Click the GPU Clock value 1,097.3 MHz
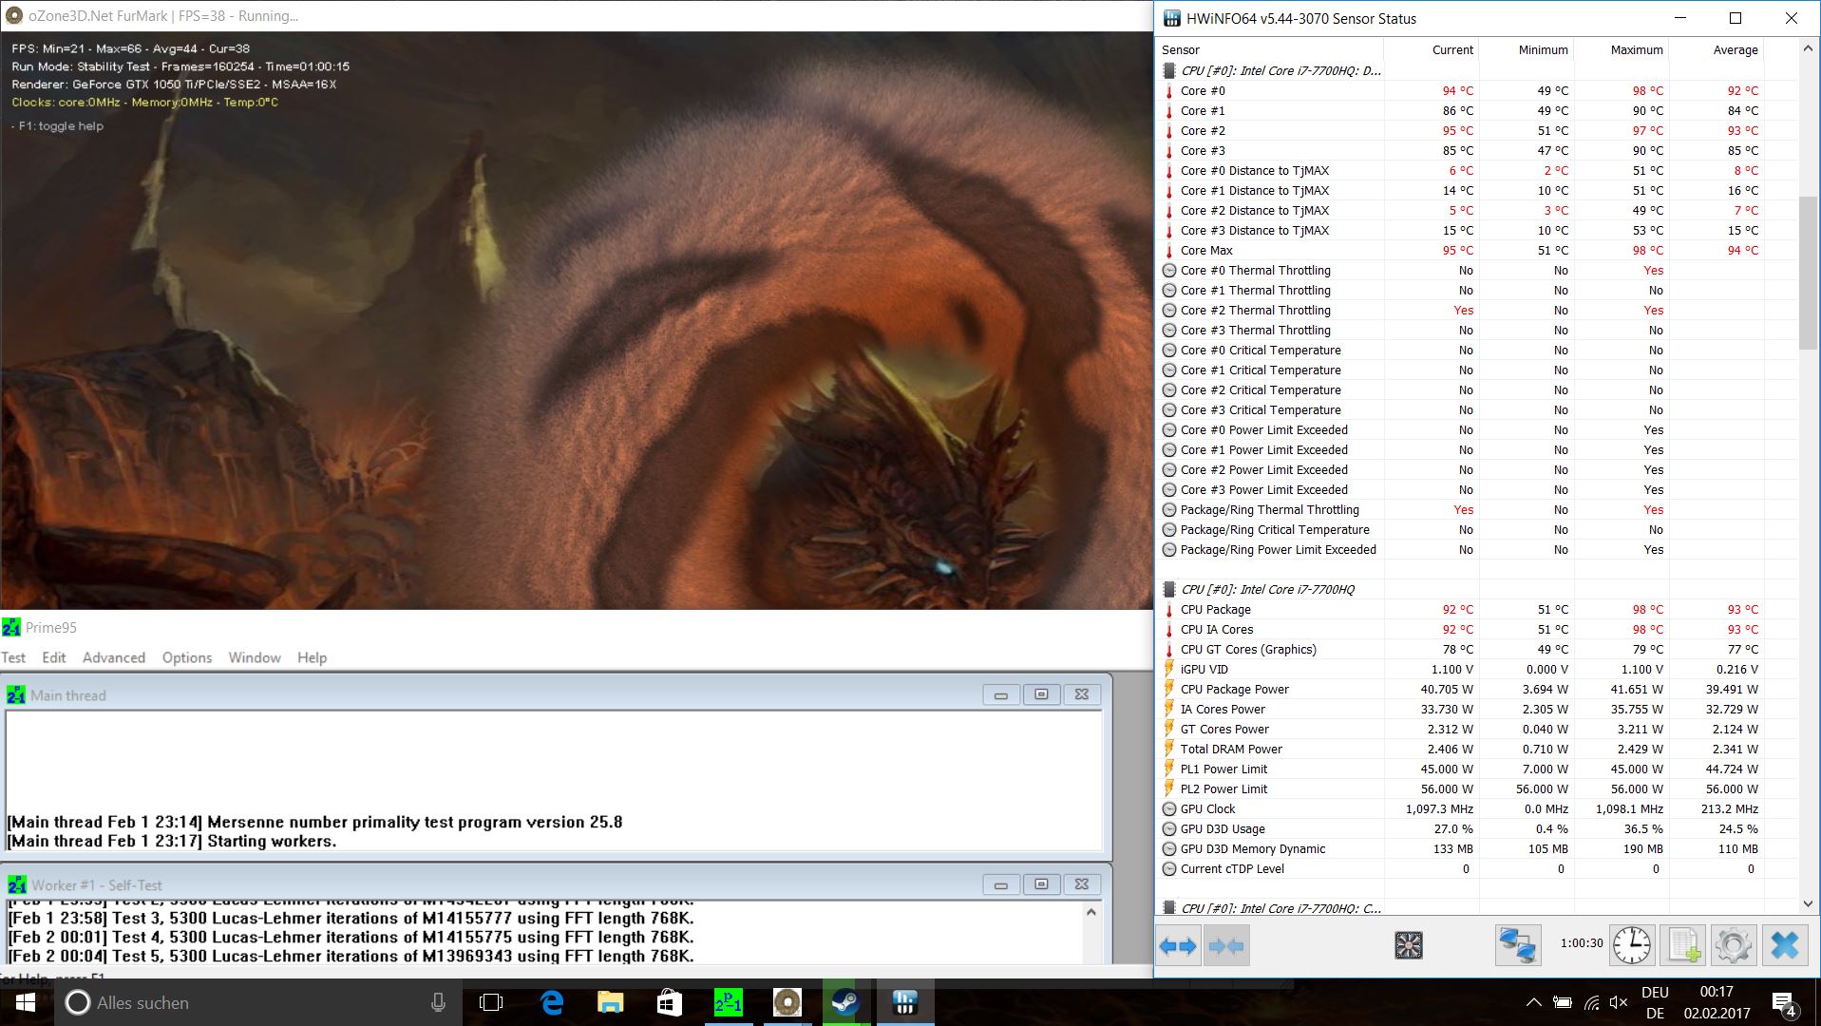 [1439, 808]
